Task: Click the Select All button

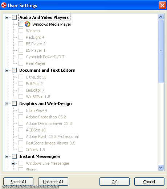Action: pos(18,182)
